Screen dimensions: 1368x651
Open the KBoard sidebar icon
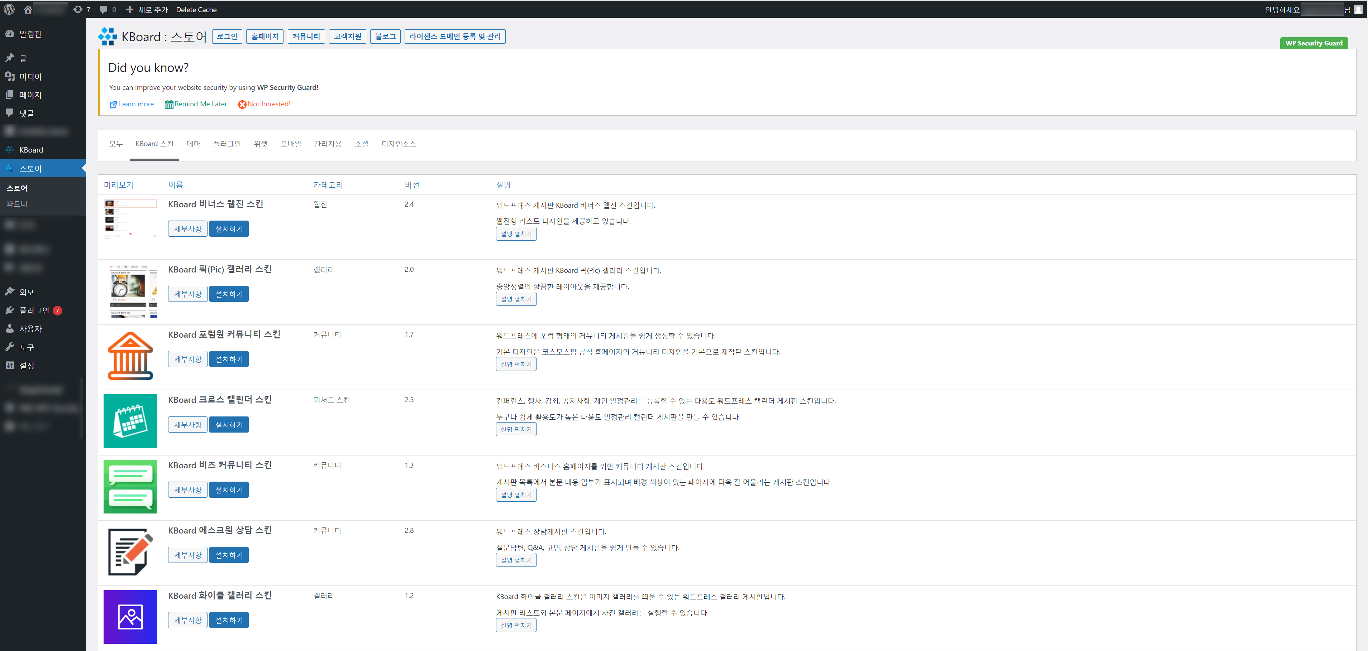[x=10, y=150]
